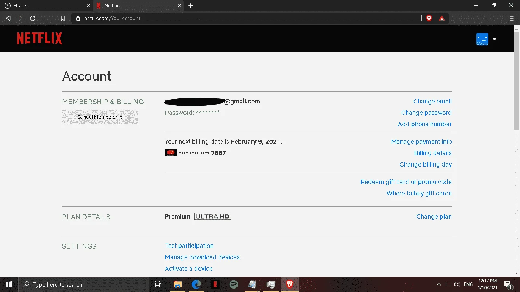View site lock security info
The height and width of the screenshot is (292, 520).
coord(78,18)
